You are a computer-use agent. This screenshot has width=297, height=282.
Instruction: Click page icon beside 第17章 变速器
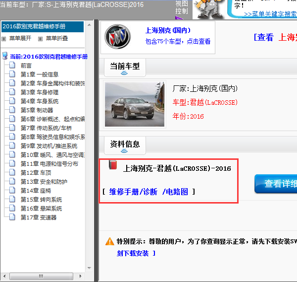(x=12, y=217)
